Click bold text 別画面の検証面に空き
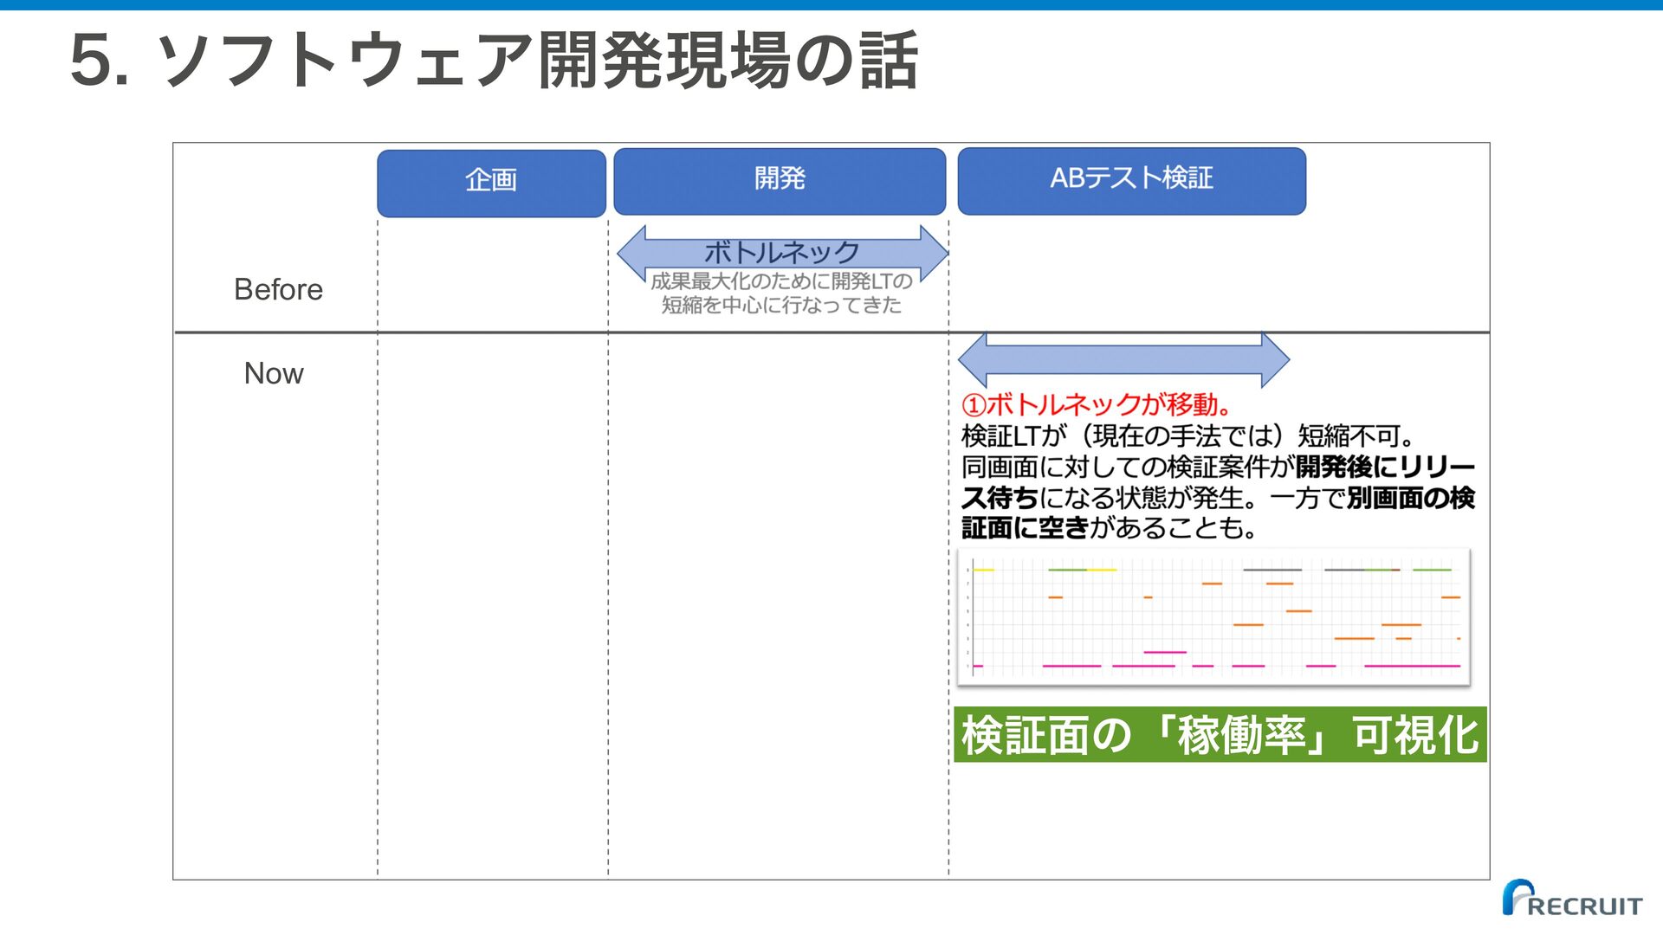Screen dimensions: 1663x935 [x=1411, y=498]
